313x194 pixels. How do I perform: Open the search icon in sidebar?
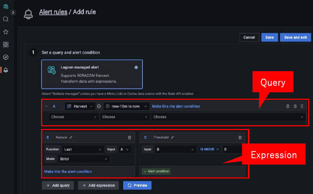pos(6,19)
